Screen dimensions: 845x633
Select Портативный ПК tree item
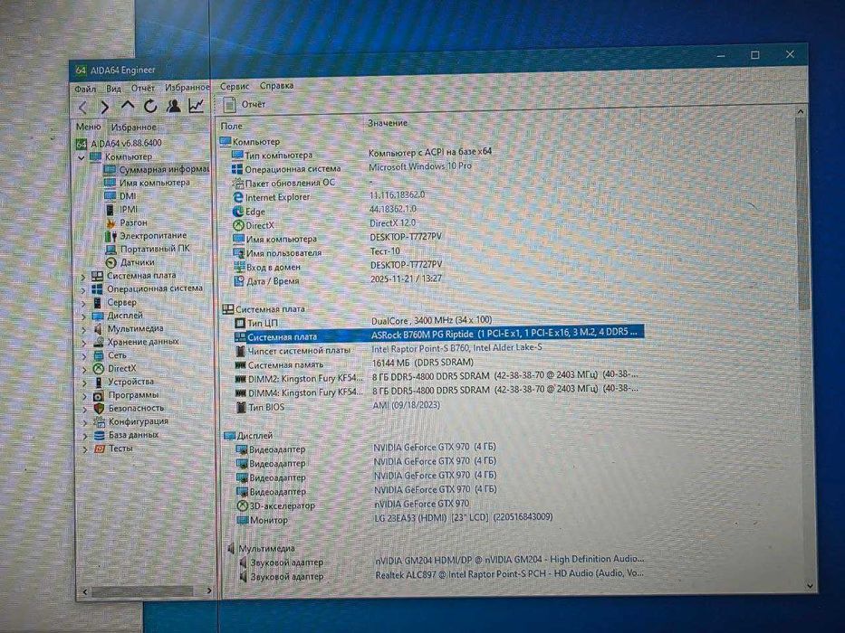point(155,249)
